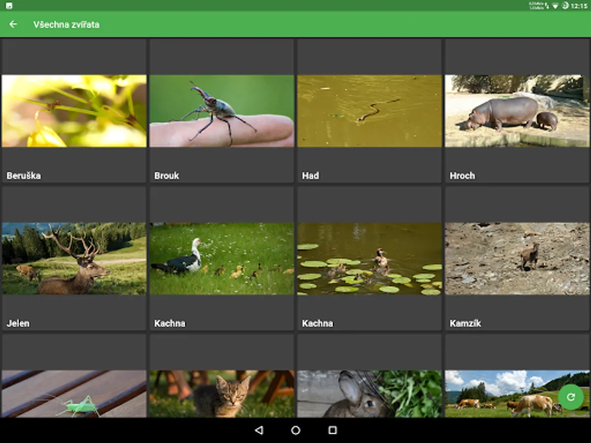Tap the clock showing 12:15
The width and height of the screenshot is (591, 443).
[578, 5]
